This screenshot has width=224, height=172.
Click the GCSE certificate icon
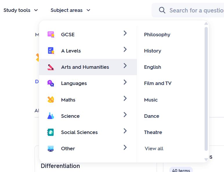click(51, 35)
